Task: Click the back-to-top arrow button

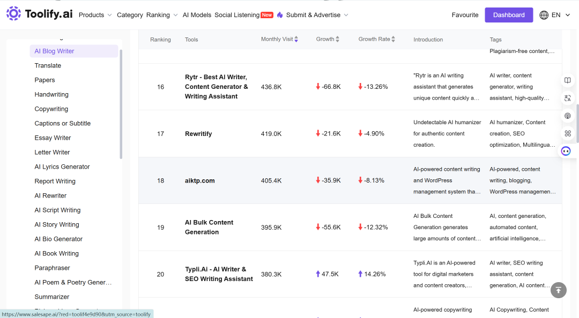Action: click(558, 290)
